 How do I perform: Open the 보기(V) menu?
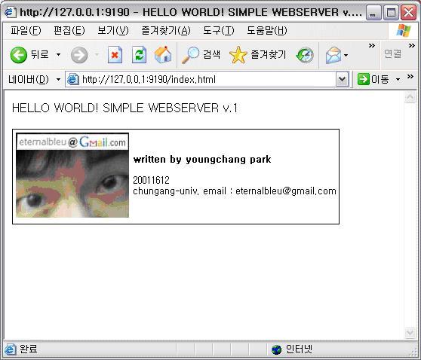[113, 31]
